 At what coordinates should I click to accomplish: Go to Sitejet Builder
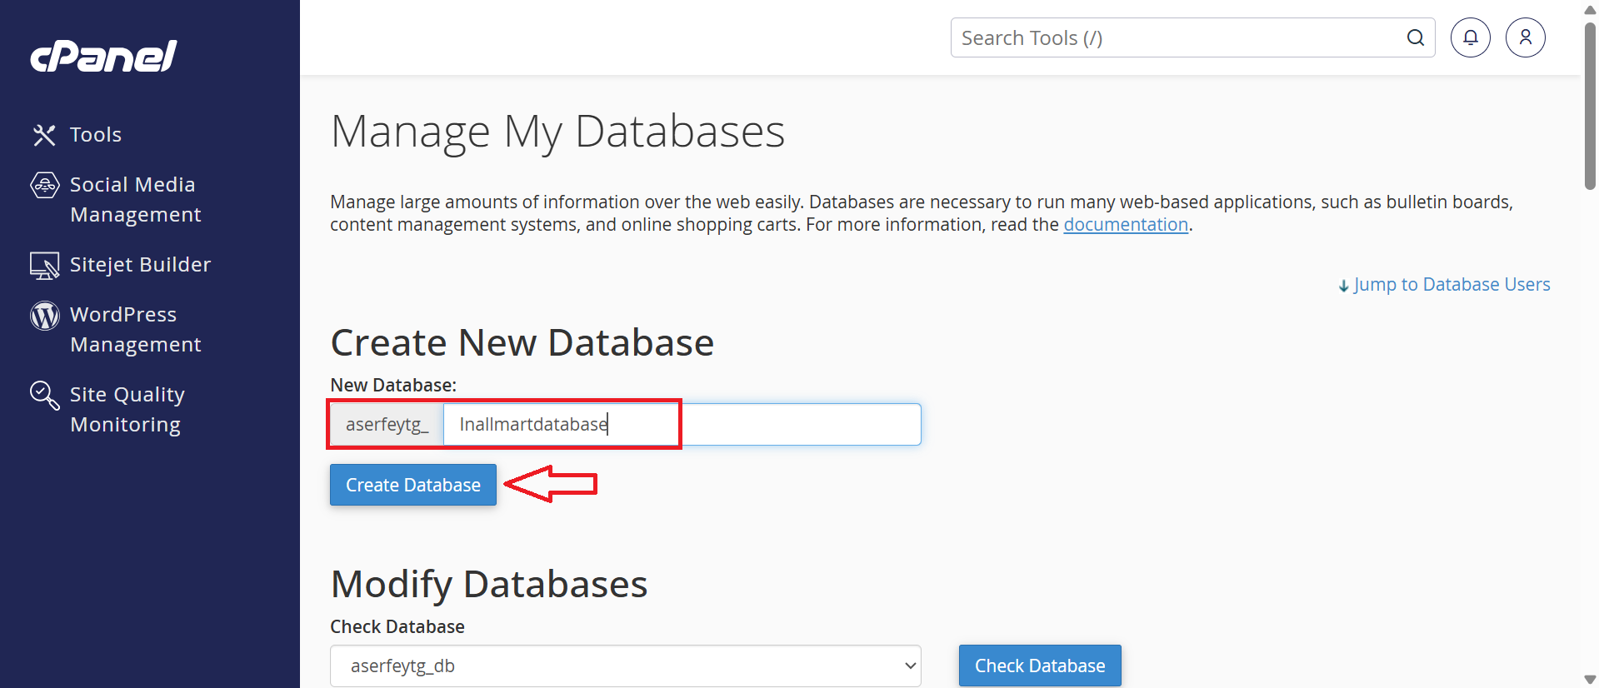141,265
